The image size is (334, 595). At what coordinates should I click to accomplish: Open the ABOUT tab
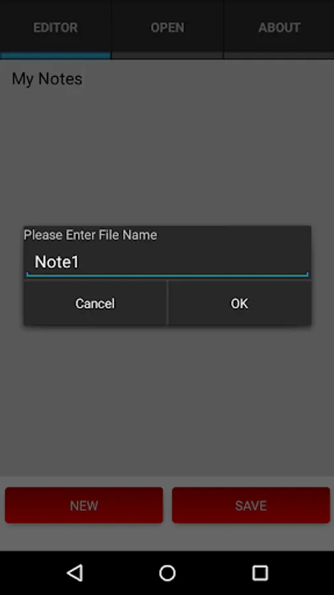pos(279,27)
